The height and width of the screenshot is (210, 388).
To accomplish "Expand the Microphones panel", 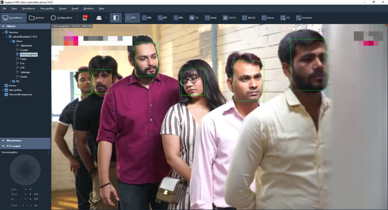I will click(x=3, y=140).
